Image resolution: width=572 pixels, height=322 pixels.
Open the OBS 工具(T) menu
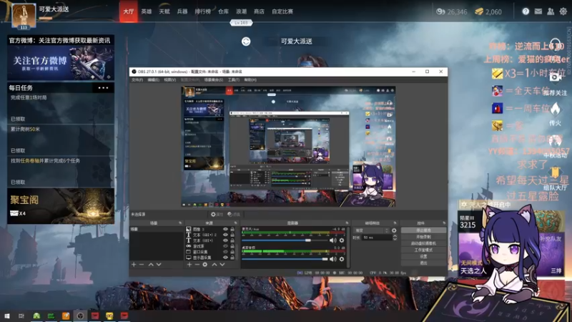pos(234,80)
